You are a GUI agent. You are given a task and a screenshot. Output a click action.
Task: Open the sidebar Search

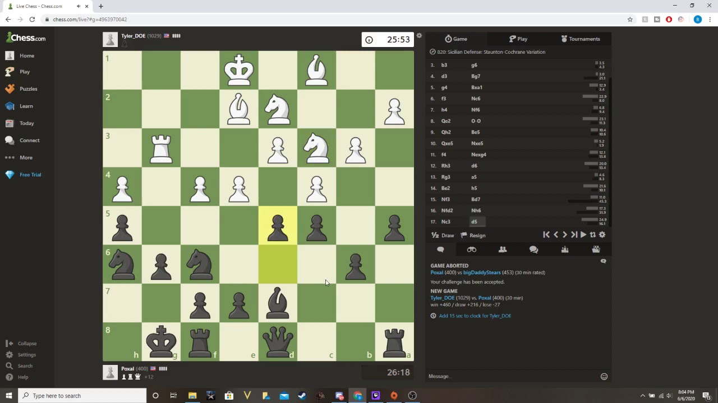[x=19, y=365]
